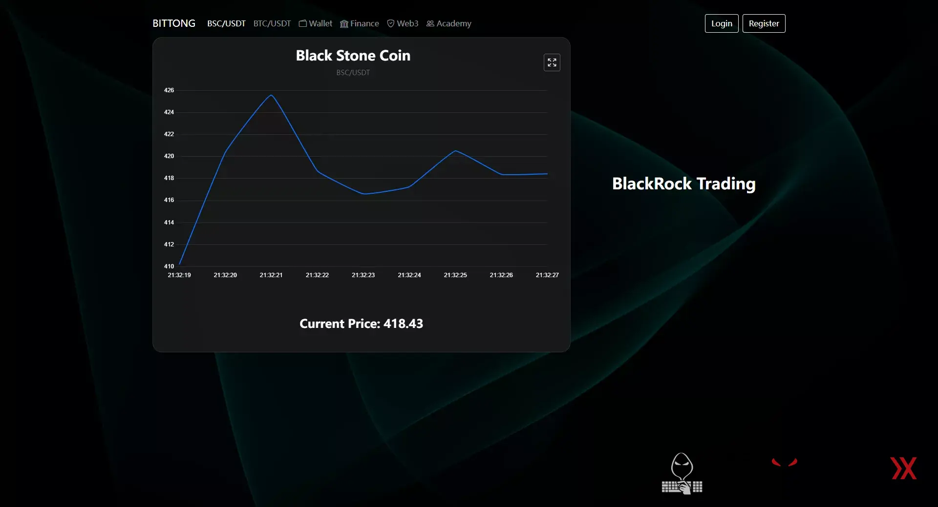Click the 21:32:23 time axis label
The height and width of the screenshot is (507, 938).
coord(363,275)
